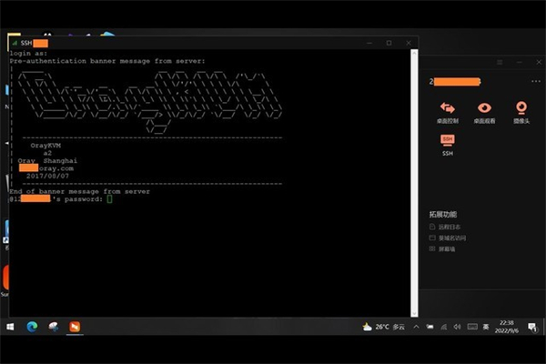Screen dimensions: 546x364
Task: Open the Windows Start menu
Action: (11, 326)
